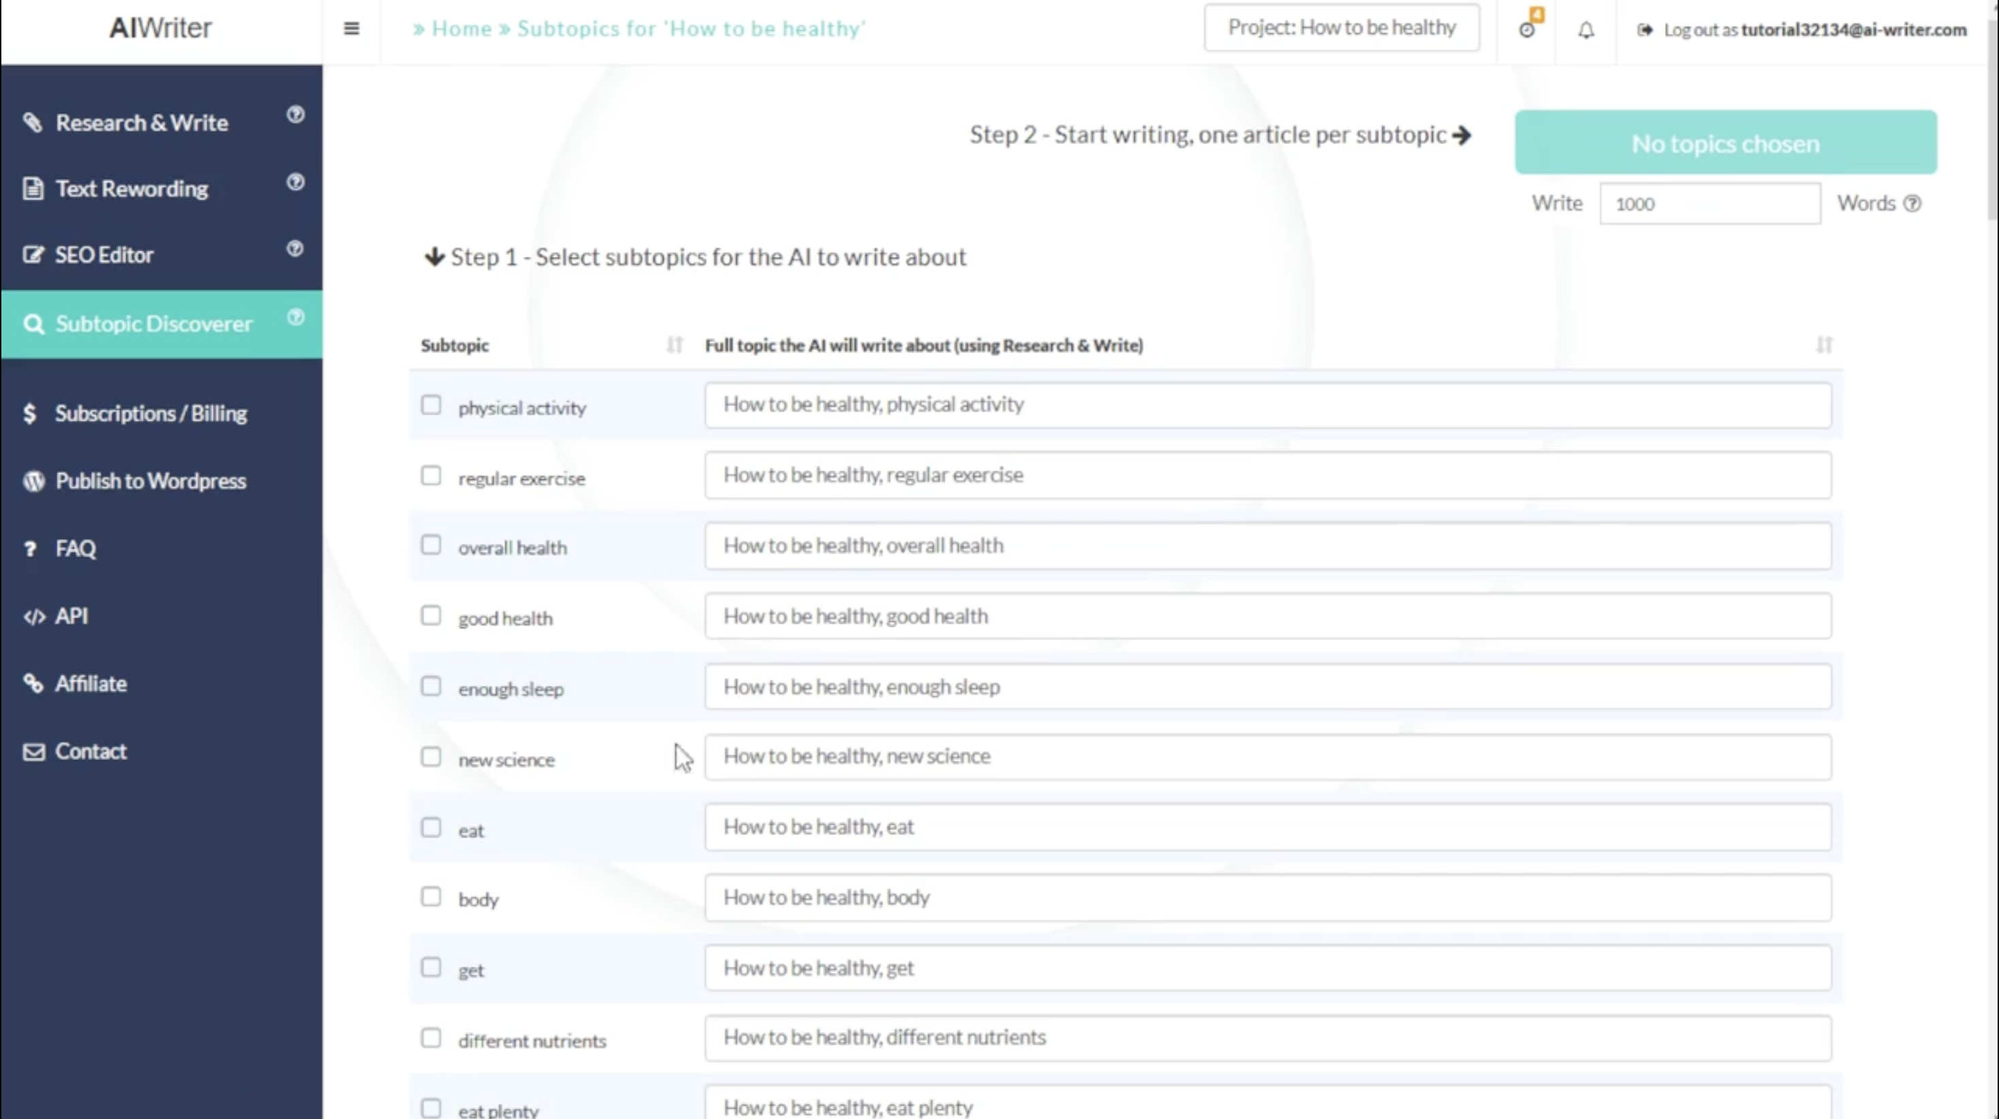Enable the enough sleep subtopic checkbox

point(430,687)
